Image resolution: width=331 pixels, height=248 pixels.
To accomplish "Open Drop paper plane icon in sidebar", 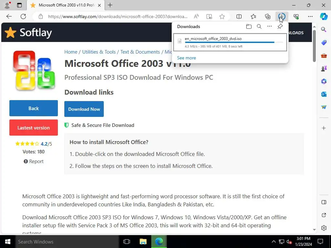I will 324,107.
